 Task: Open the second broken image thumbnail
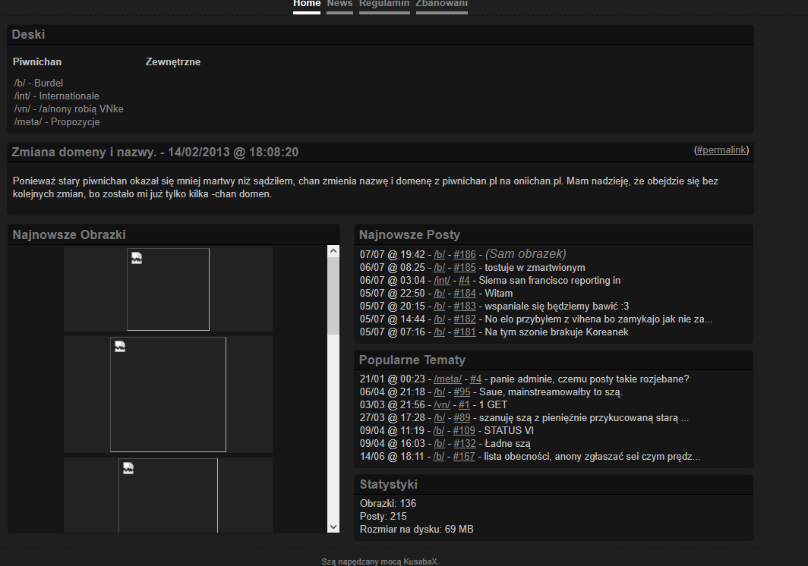coord(168,395)
